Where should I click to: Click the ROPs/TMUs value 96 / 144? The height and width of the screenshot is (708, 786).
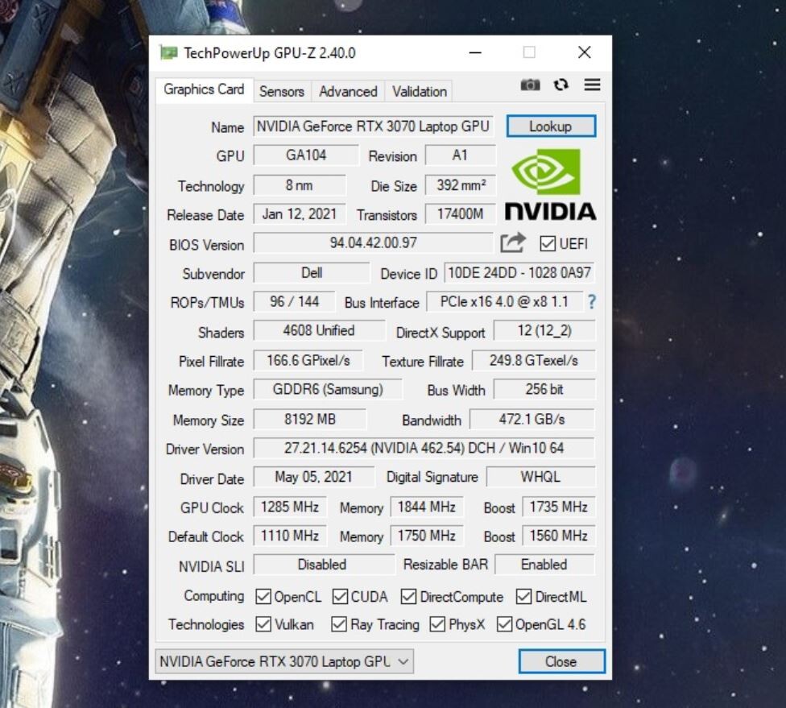click(294, 301)
